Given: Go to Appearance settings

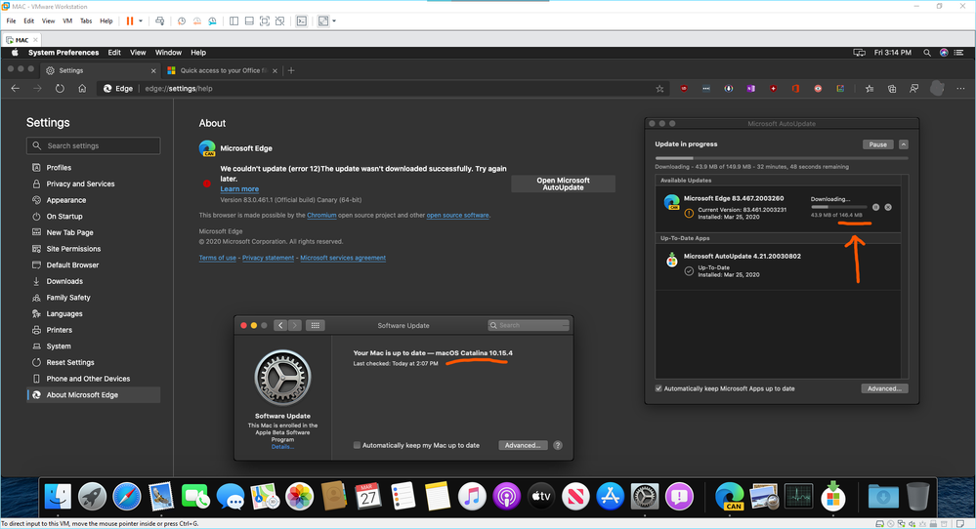Looking at the screenshot, I should 66,200.
